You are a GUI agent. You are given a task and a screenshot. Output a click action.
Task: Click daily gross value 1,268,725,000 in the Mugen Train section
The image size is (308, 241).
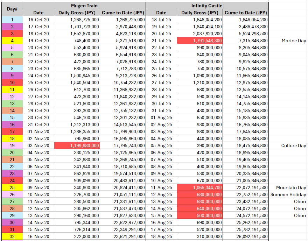point(77,20)
